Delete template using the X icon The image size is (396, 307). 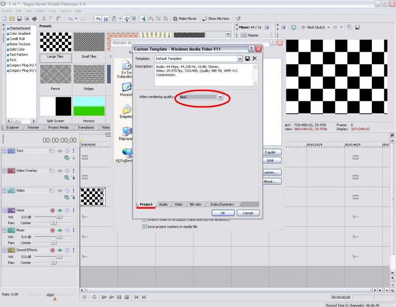click(x=254, y=59)
